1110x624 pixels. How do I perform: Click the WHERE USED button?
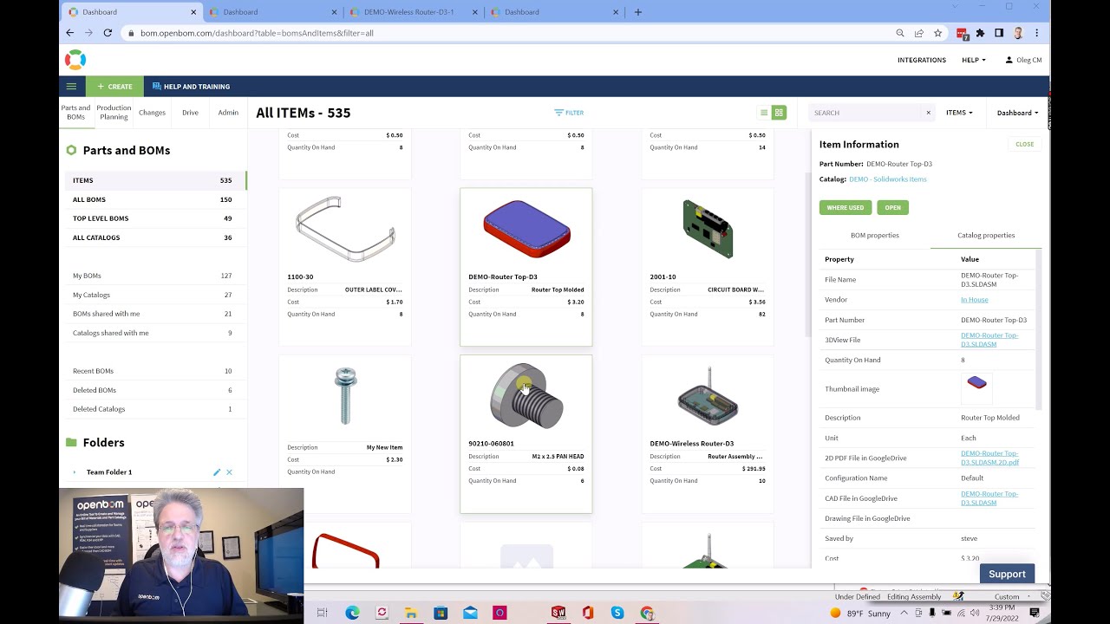pyautogui.click(x=846, y=207)
